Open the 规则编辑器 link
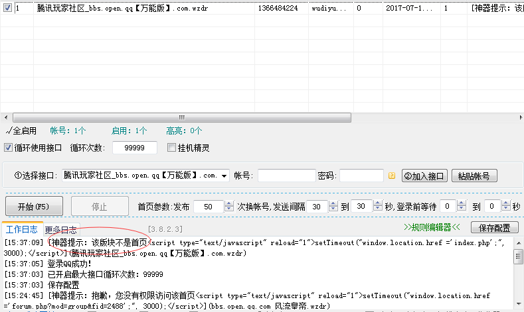 (432, 228)
